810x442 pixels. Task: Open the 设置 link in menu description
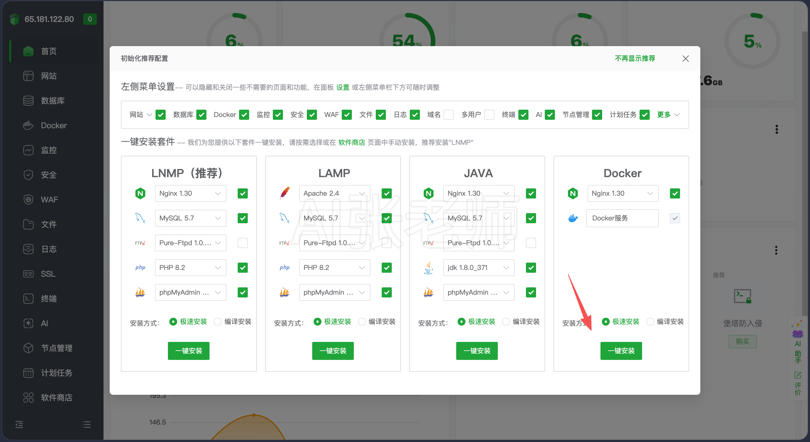(x=343, y=87)
